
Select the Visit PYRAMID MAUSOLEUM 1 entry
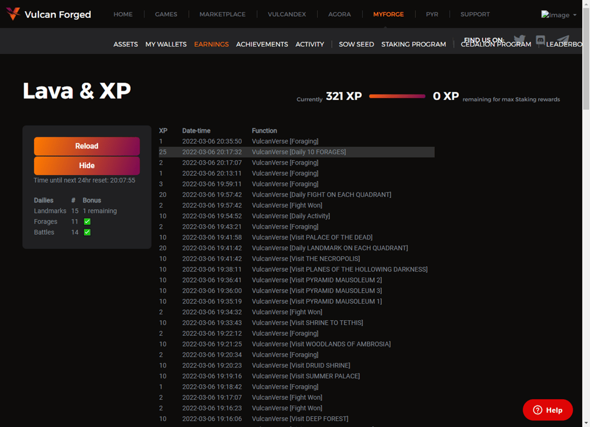[317, 301]
